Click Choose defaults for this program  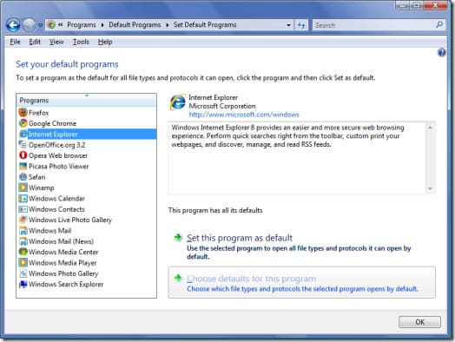pyautogui.click(x=251, y=279)
